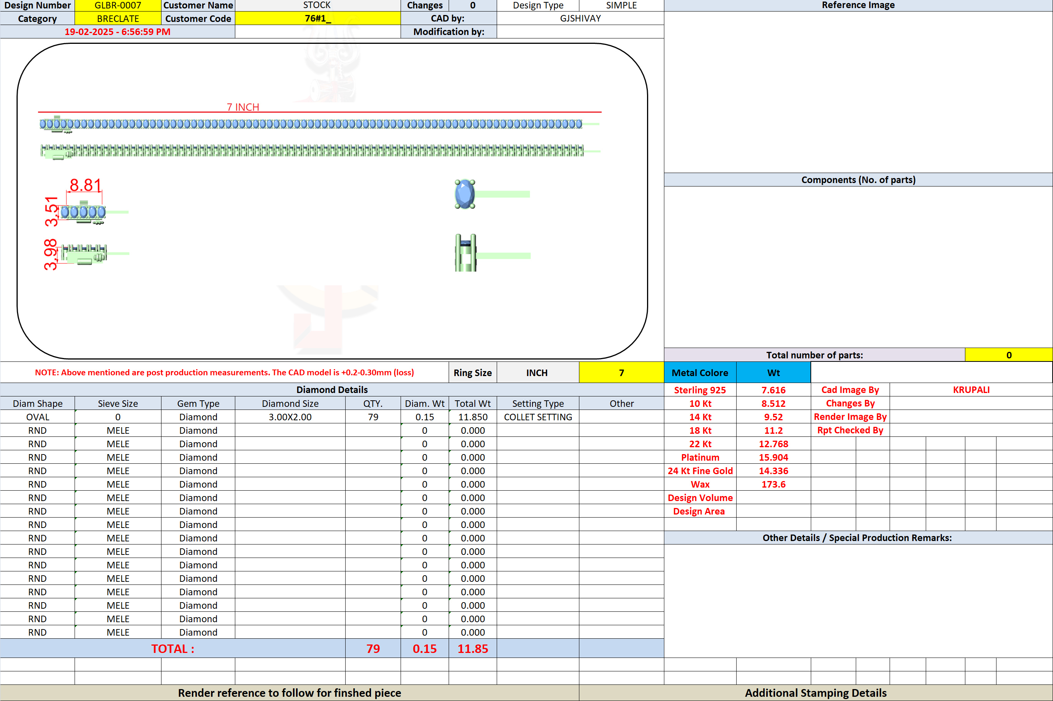
Task: Click the Components (No. of parts) header
Action: tap(858, 180)
